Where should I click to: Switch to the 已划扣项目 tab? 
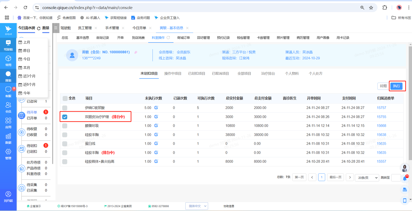(x=197, y=74)
